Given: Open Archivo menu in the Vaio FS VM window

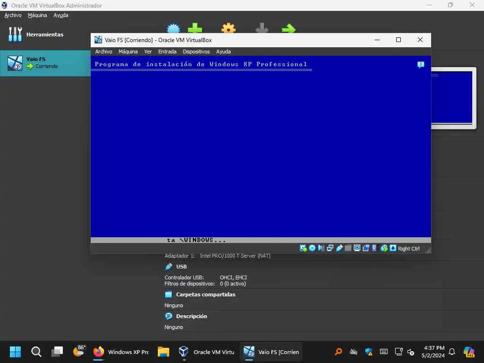Looking at the screenshot, I should coord(104,52).
